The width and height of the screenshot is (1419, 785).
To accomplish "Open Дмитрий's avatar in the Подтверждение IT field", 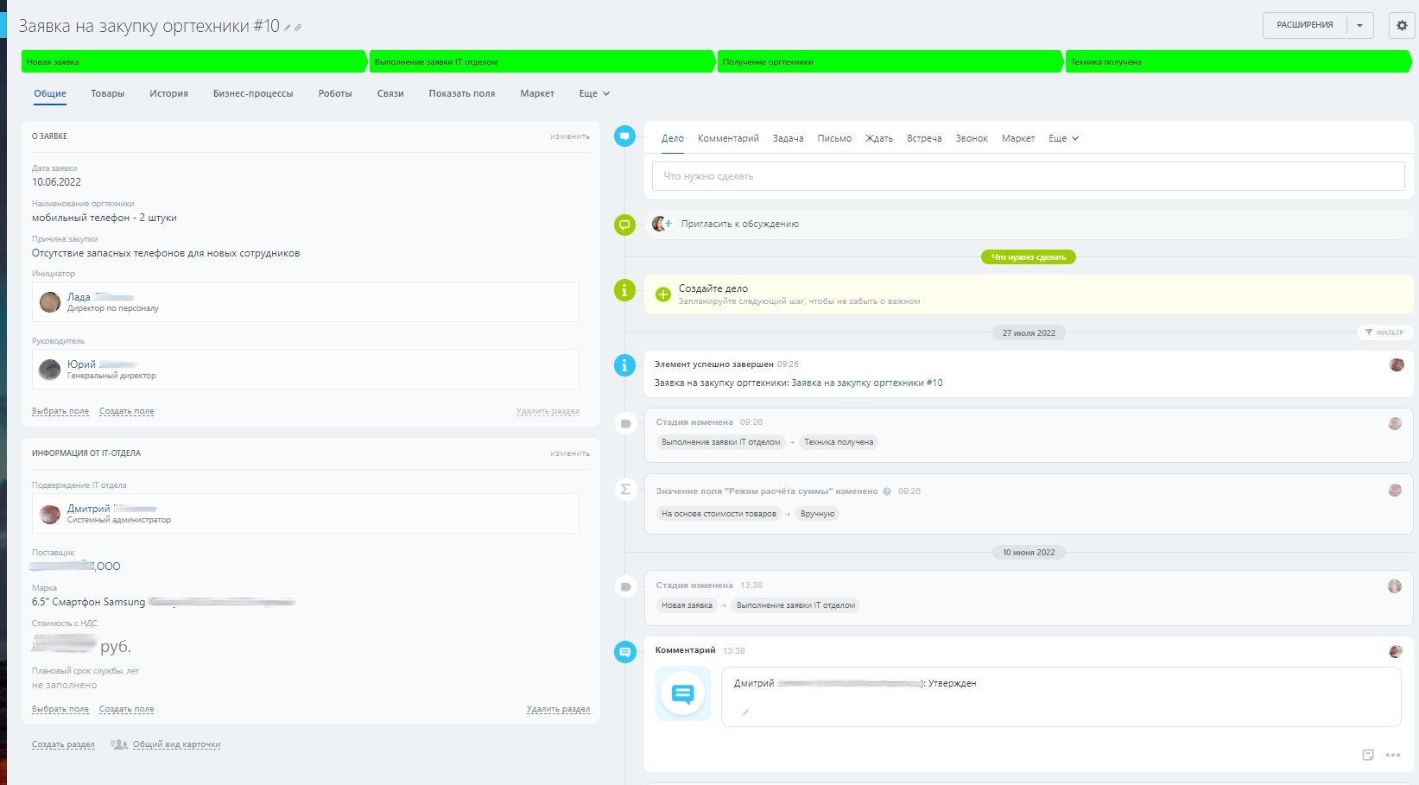I will [50, 514].
